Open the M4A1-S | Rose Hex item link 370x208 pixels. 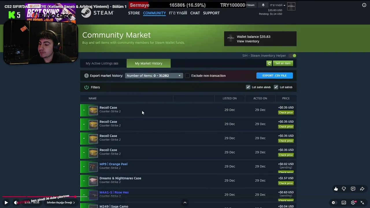114,192
